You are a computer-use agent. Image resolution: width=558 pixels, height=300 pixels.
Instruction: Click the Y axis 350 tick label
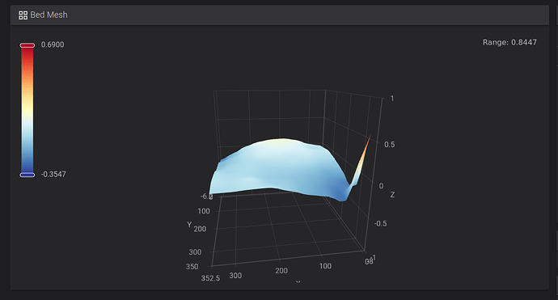(x=192, y=267)
